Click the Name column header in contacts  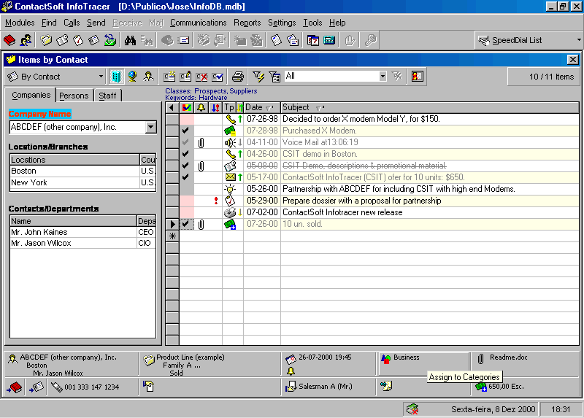pos(74,221)
